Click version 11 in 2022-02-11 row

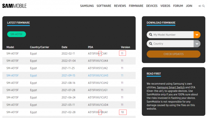122,53
